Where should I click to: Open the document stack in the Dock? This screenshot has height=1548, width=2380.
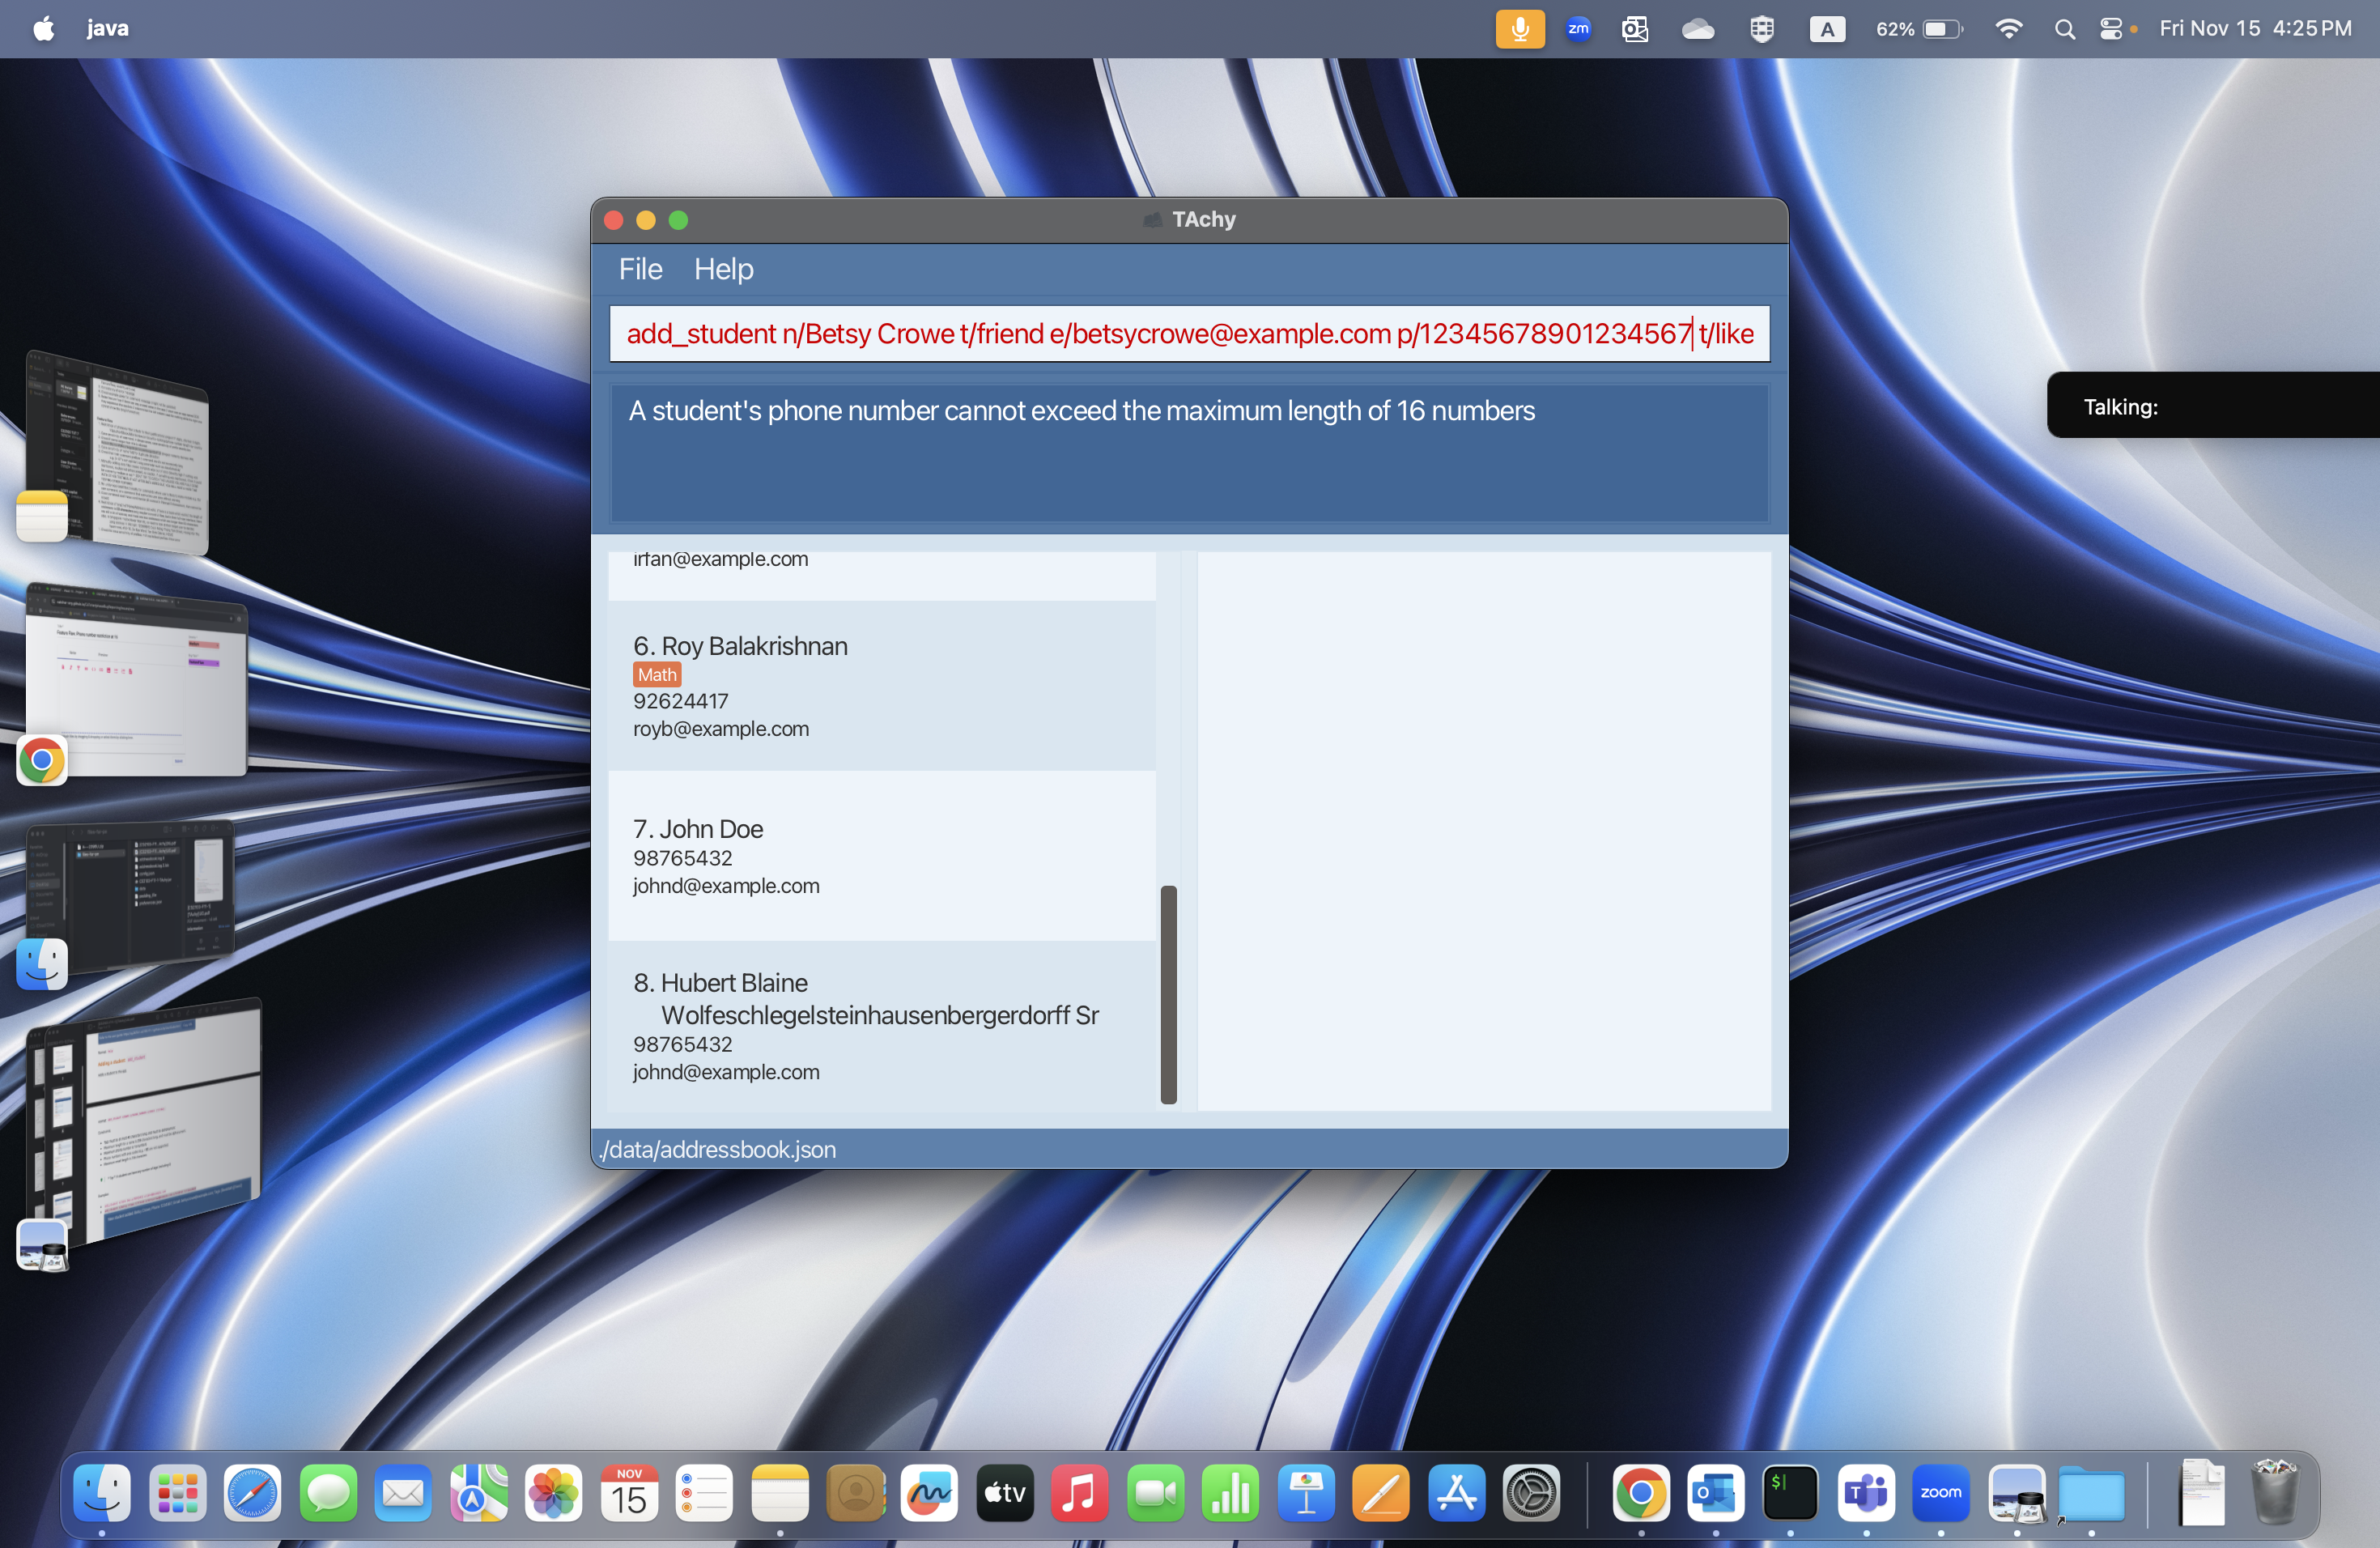[x=2201, y=1491]
